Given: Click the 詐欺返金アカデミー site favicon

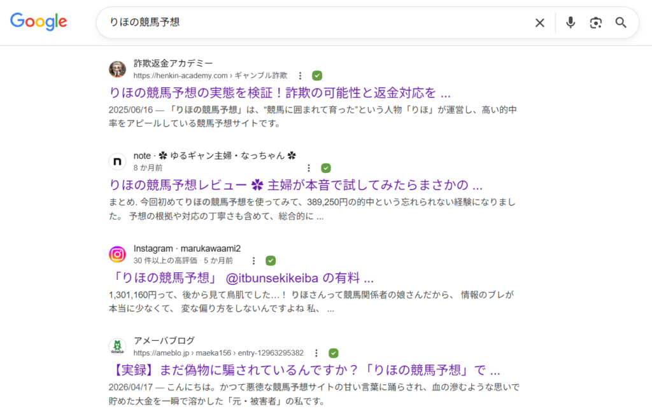Looking at the screenshot, I should 117,69.
